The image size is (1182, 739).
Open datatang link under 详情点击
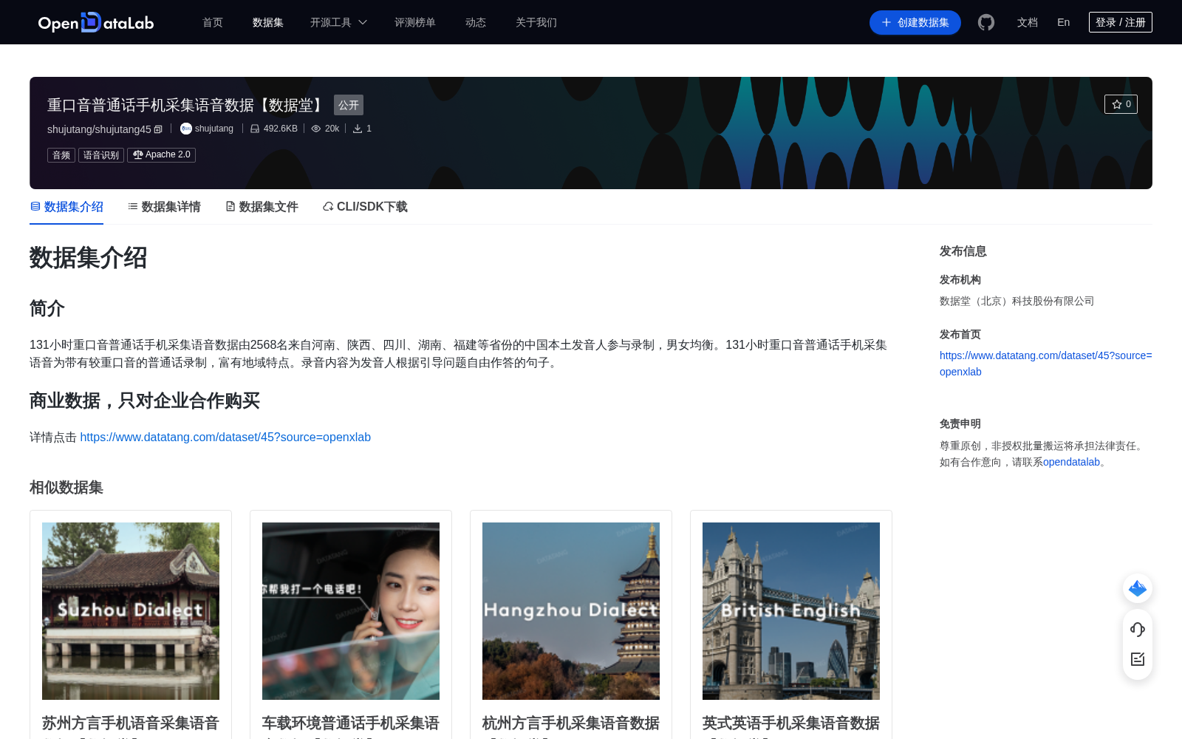click(x=225, y=437)
